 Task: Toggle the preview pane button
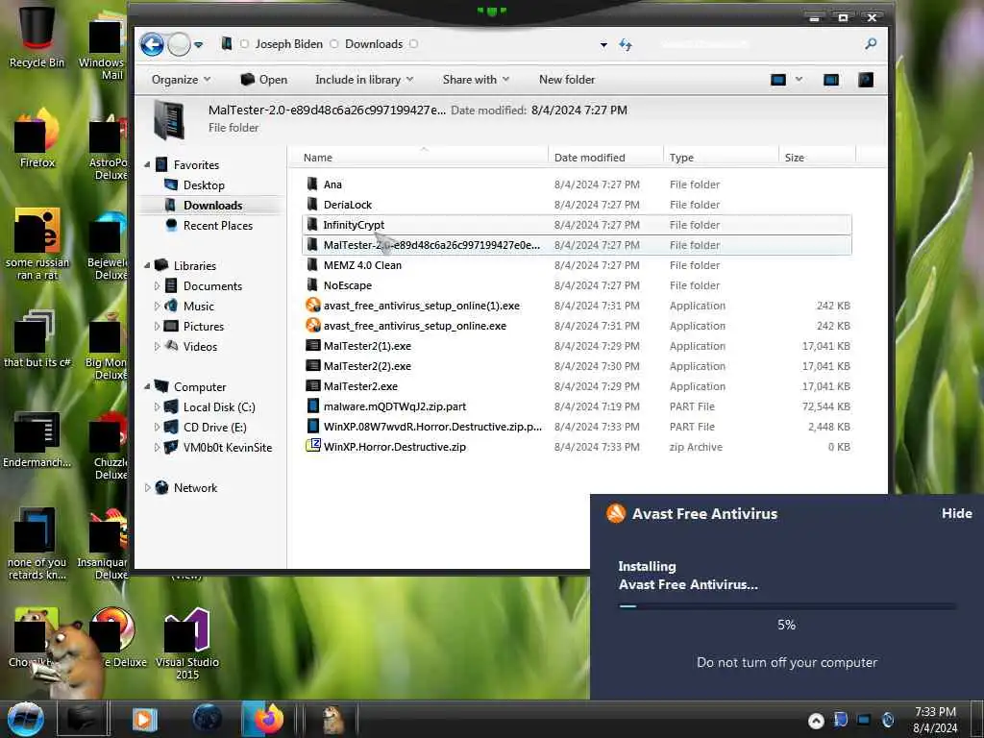coord(831,80)
